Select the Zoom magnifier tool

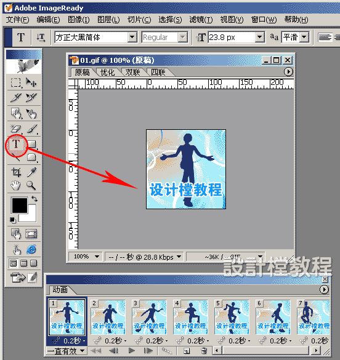pos(31,185)
